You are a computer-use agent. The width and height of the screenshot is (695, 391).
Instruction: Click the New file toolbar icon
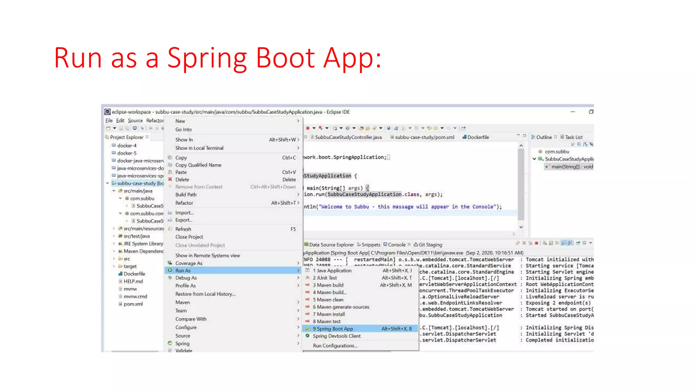pyautogui.click(x=108, y=128)
